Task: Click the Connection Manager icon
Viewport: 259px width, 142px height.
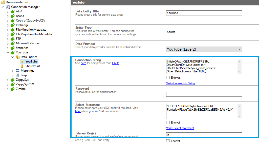Action: tap(8, 7)
